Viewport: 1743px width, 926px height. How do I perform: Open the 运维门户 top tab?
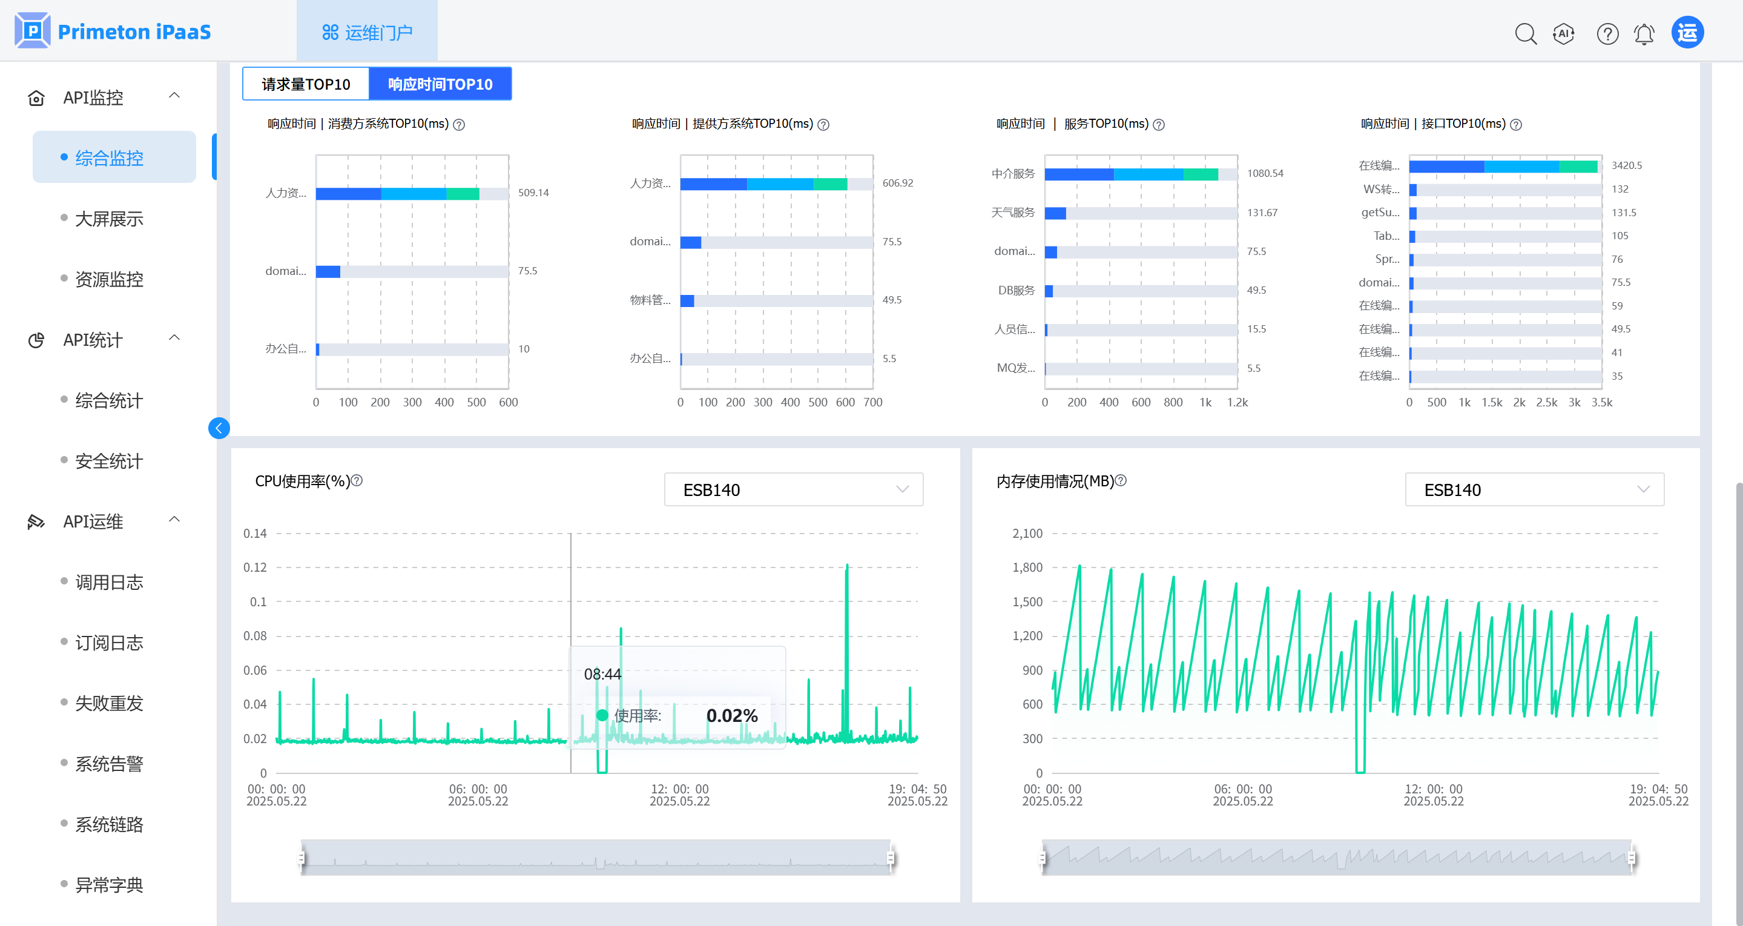[367, 32]
